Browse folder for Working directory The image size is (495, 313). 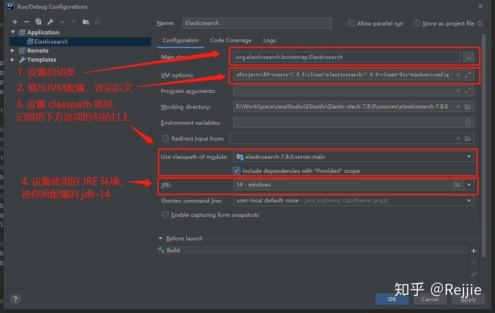point(468,107)
